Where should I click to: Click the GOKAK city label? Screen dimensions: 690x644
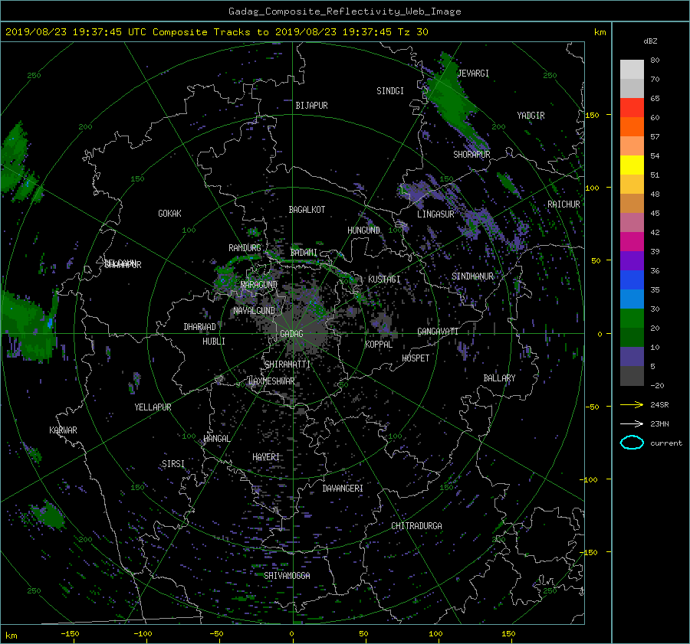(x=170, y=213)
